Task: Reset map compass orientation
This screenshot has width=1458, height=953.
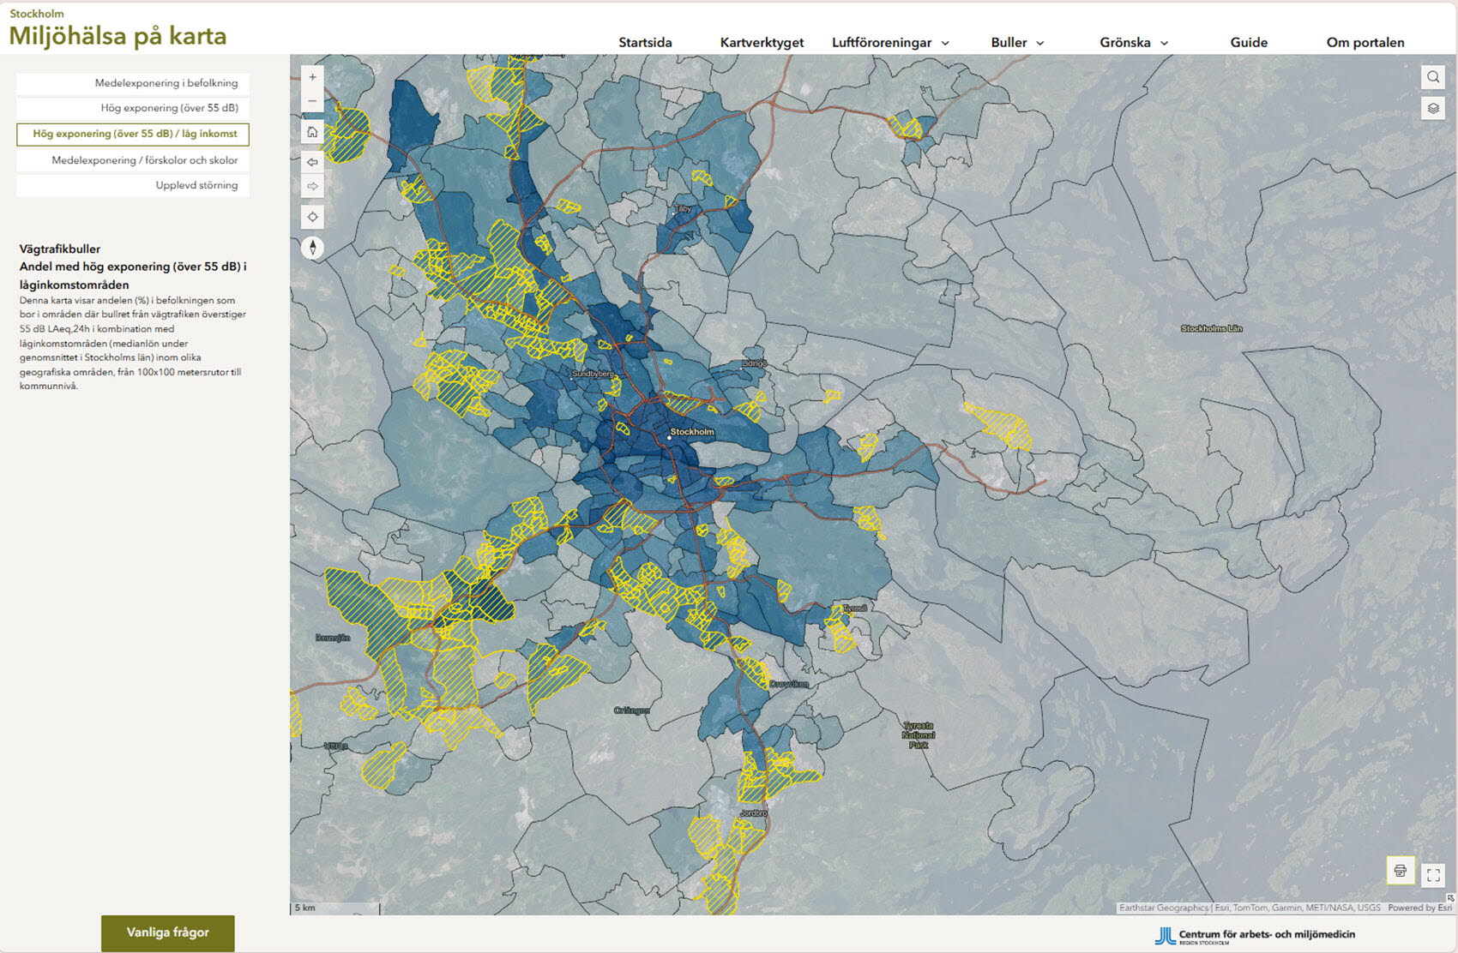Action: tap(312, 248)
